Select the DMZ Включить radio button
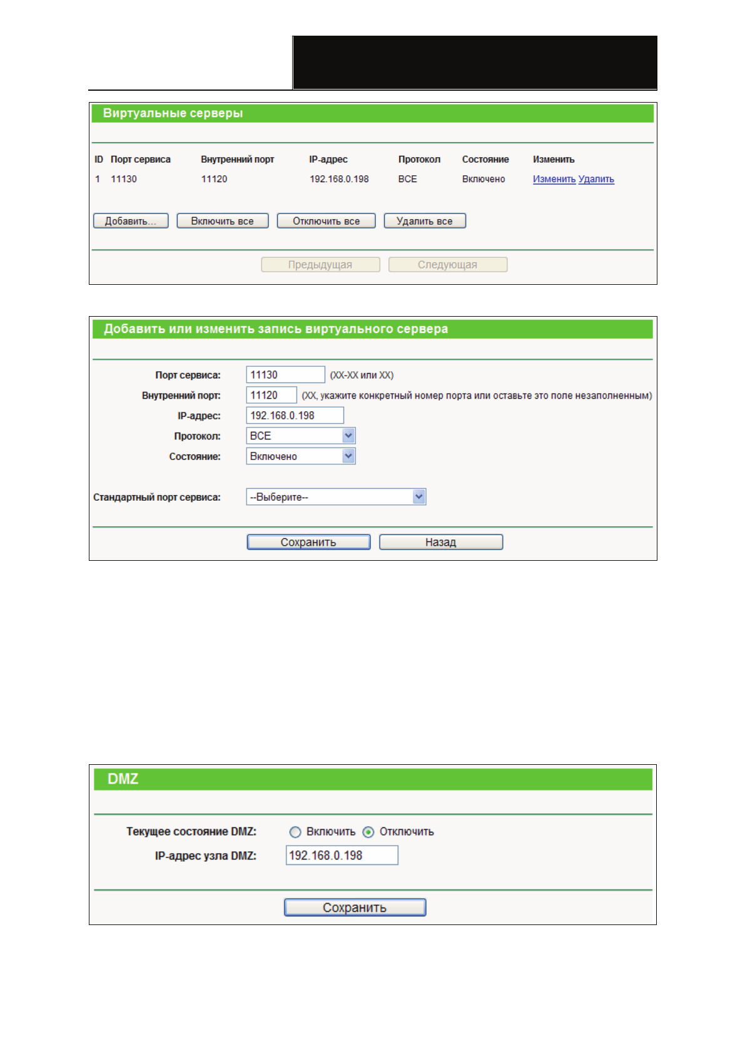Viewport: 745px width, 1054px height. [295, 832]
